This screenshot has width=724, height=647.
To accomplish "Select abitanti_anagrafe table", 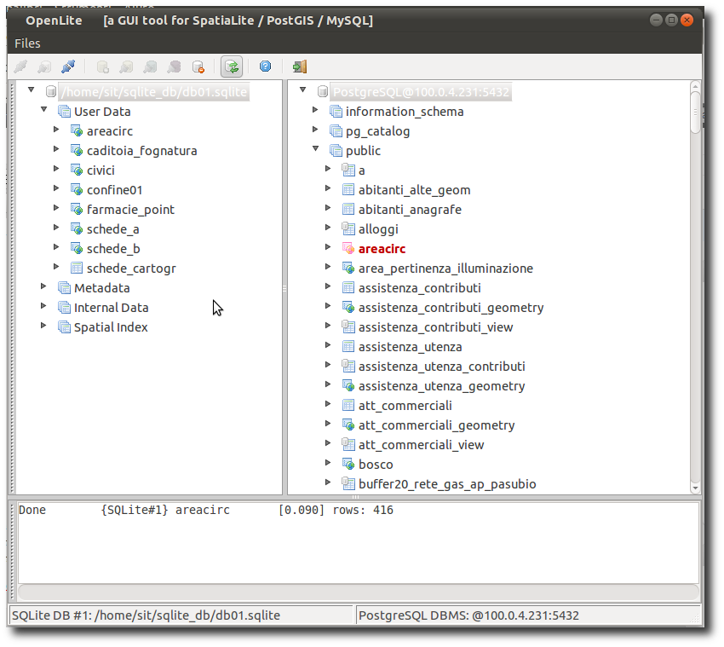I will point(410,210).
